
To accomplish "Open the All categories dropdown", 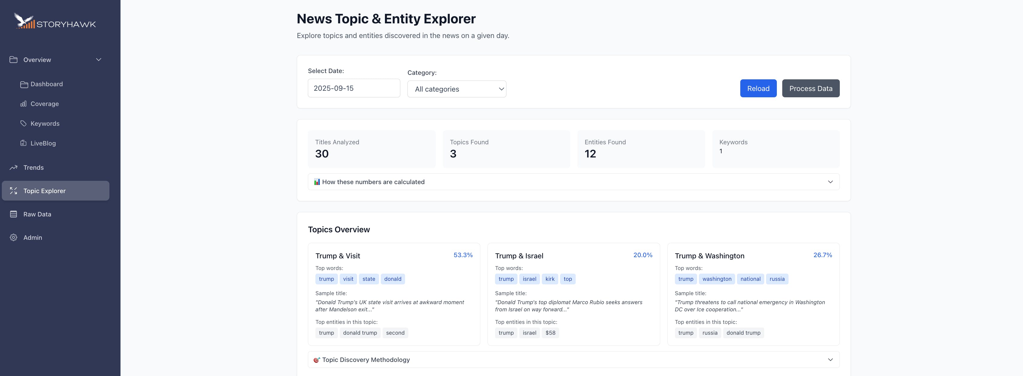I will tap(456, 89).
